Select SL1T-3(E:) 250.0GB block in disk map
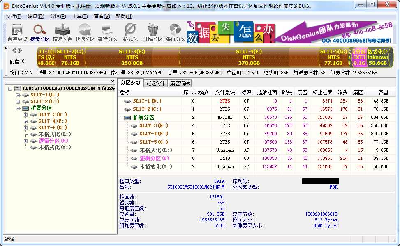Screen dimensions: 400x246 pos(132,57)
